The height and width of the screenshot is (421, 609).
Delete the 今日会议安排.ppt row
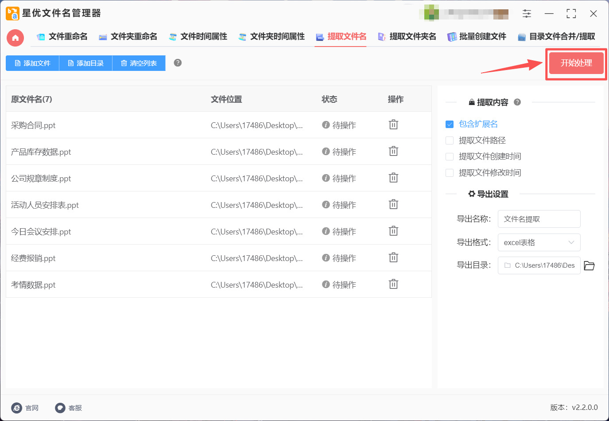[393, 231]
